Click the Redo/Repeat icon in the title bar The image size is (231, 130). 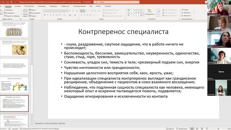point(8,2)
